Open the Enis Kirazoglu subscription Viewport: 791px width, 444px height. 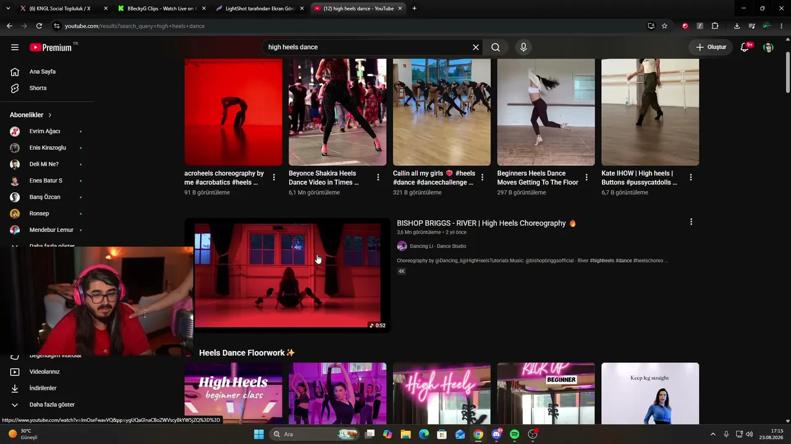click(x=48, y=148)
